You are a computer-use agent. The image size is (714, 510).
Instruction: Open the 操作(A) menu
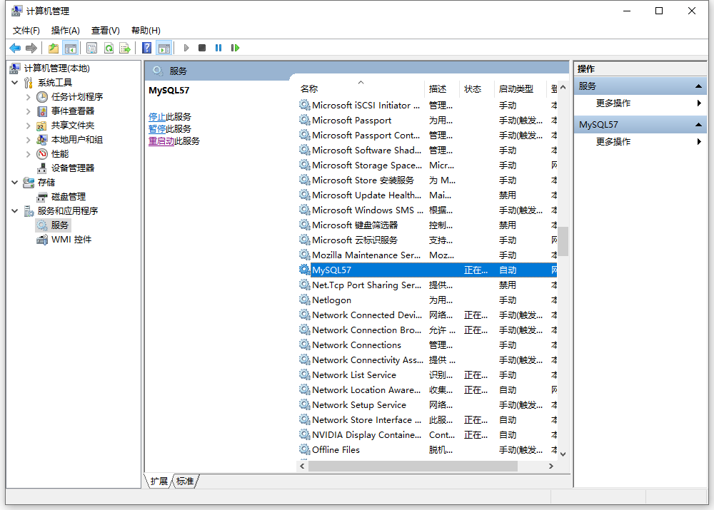65,30
